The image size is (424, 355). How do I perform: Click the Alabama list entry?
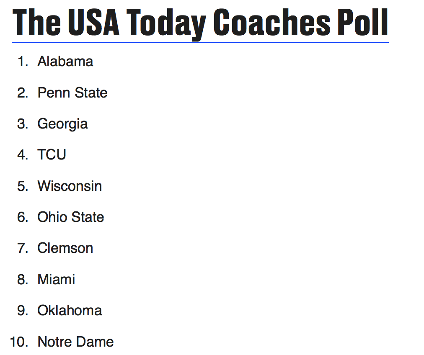click(65, 62)
